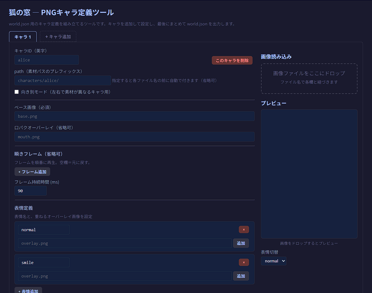The image size is (372, 293).
Task: Click + キャラ追加 to add a new character
Action: coord(58,36)
